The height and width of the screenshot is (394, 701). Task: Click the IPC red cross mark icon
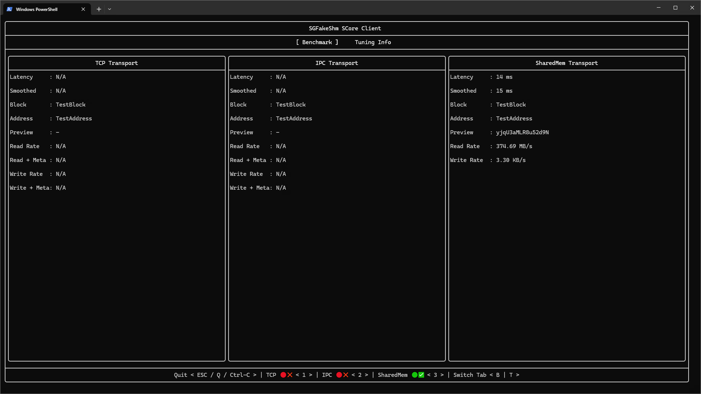point(346,375)
